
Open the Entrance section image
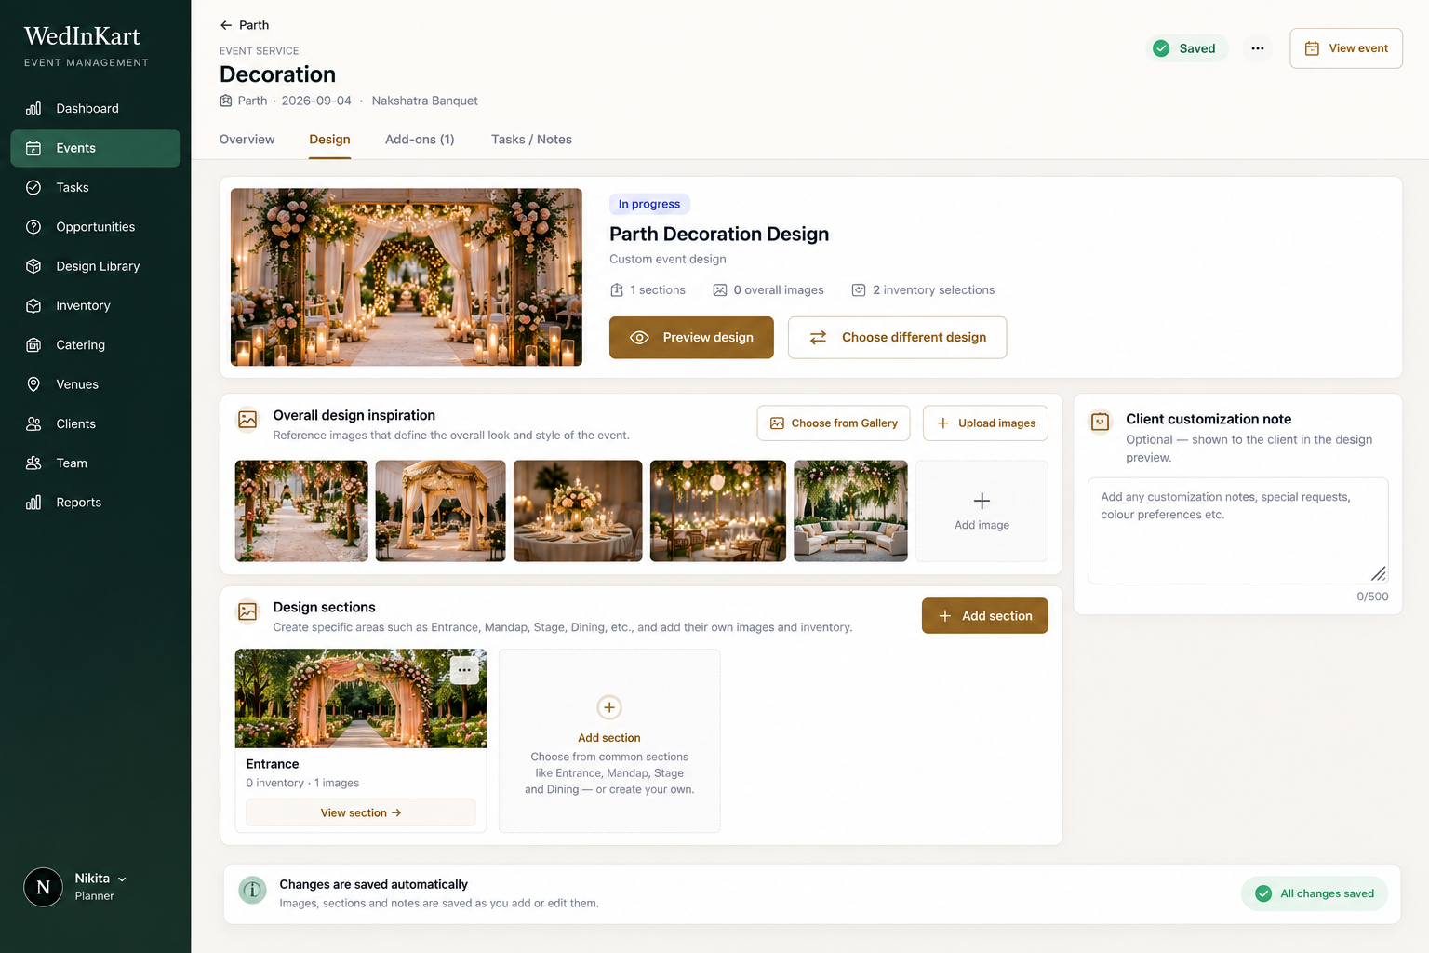point(361,698)
